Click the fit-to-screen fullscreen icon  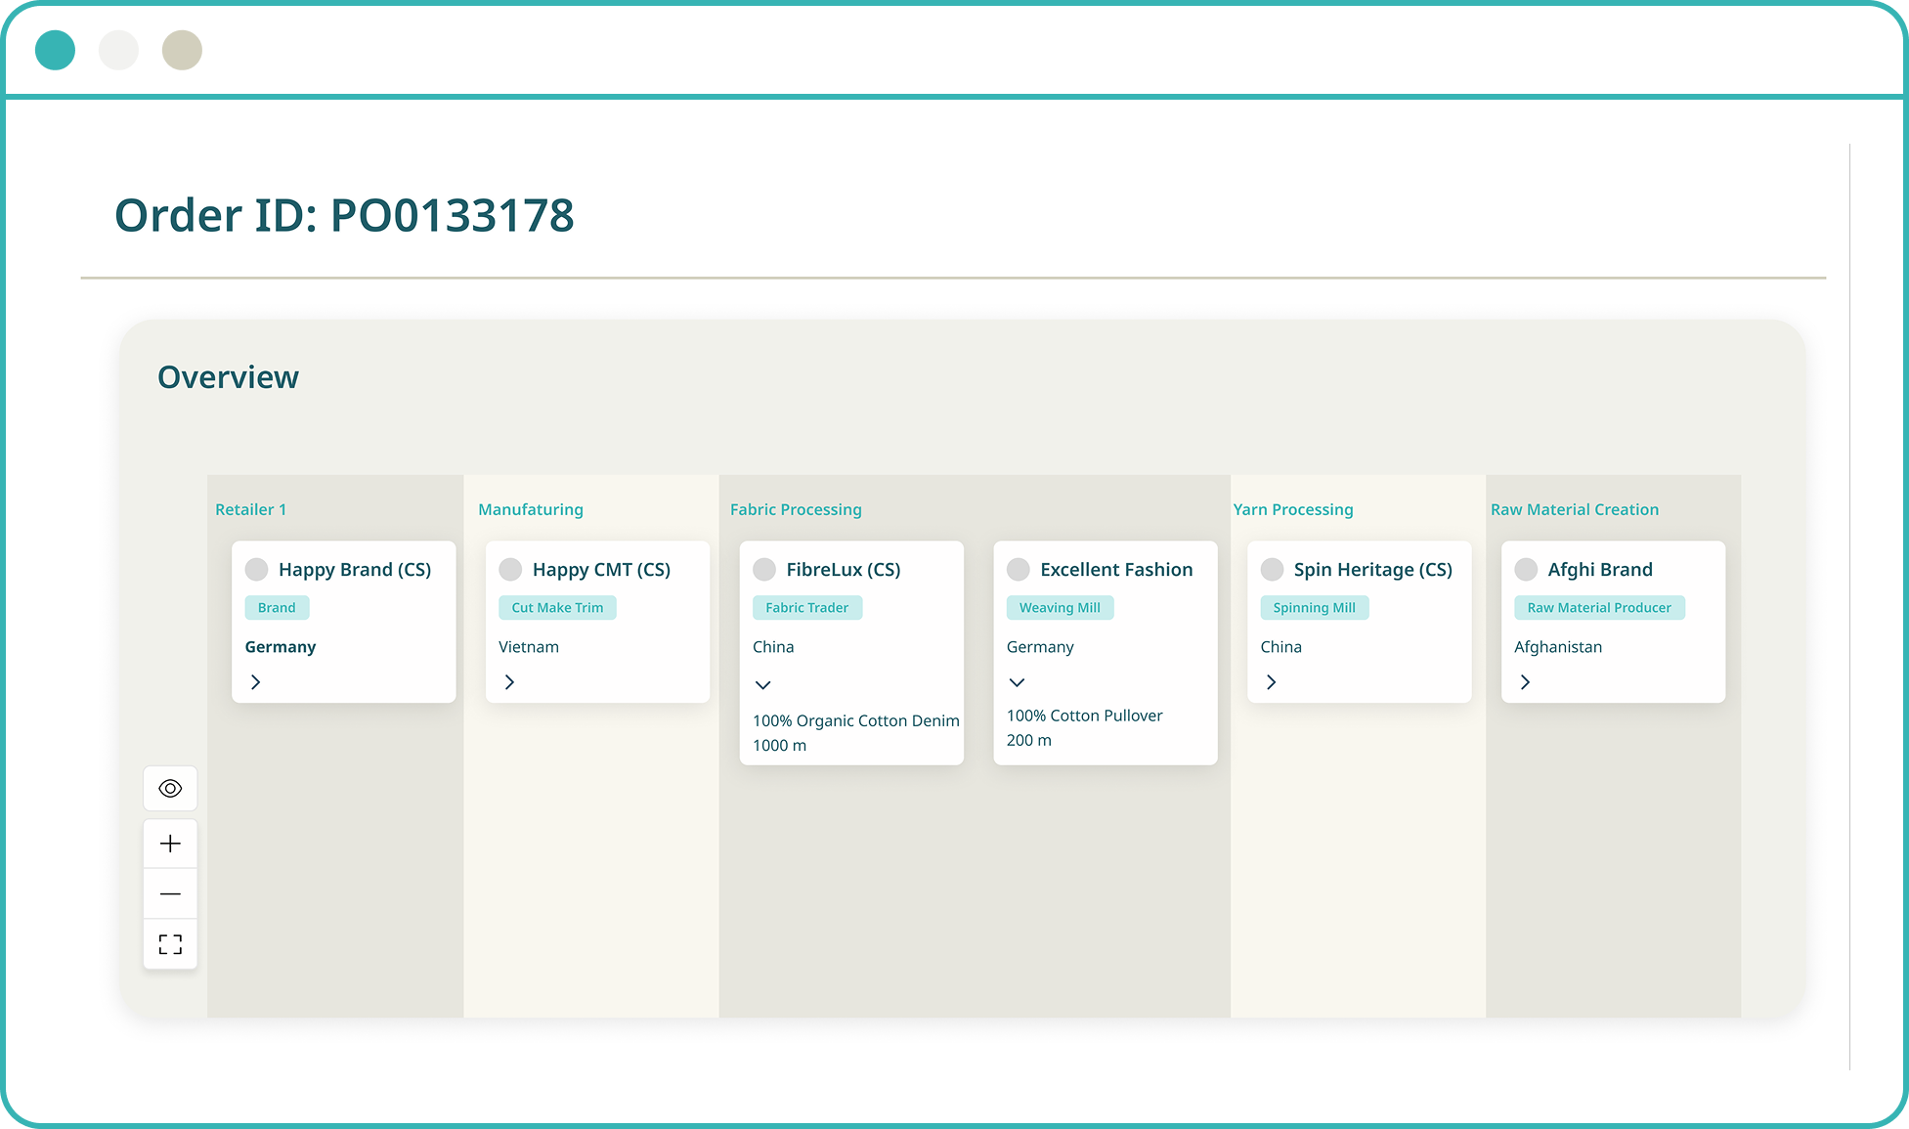pos(170,944)
